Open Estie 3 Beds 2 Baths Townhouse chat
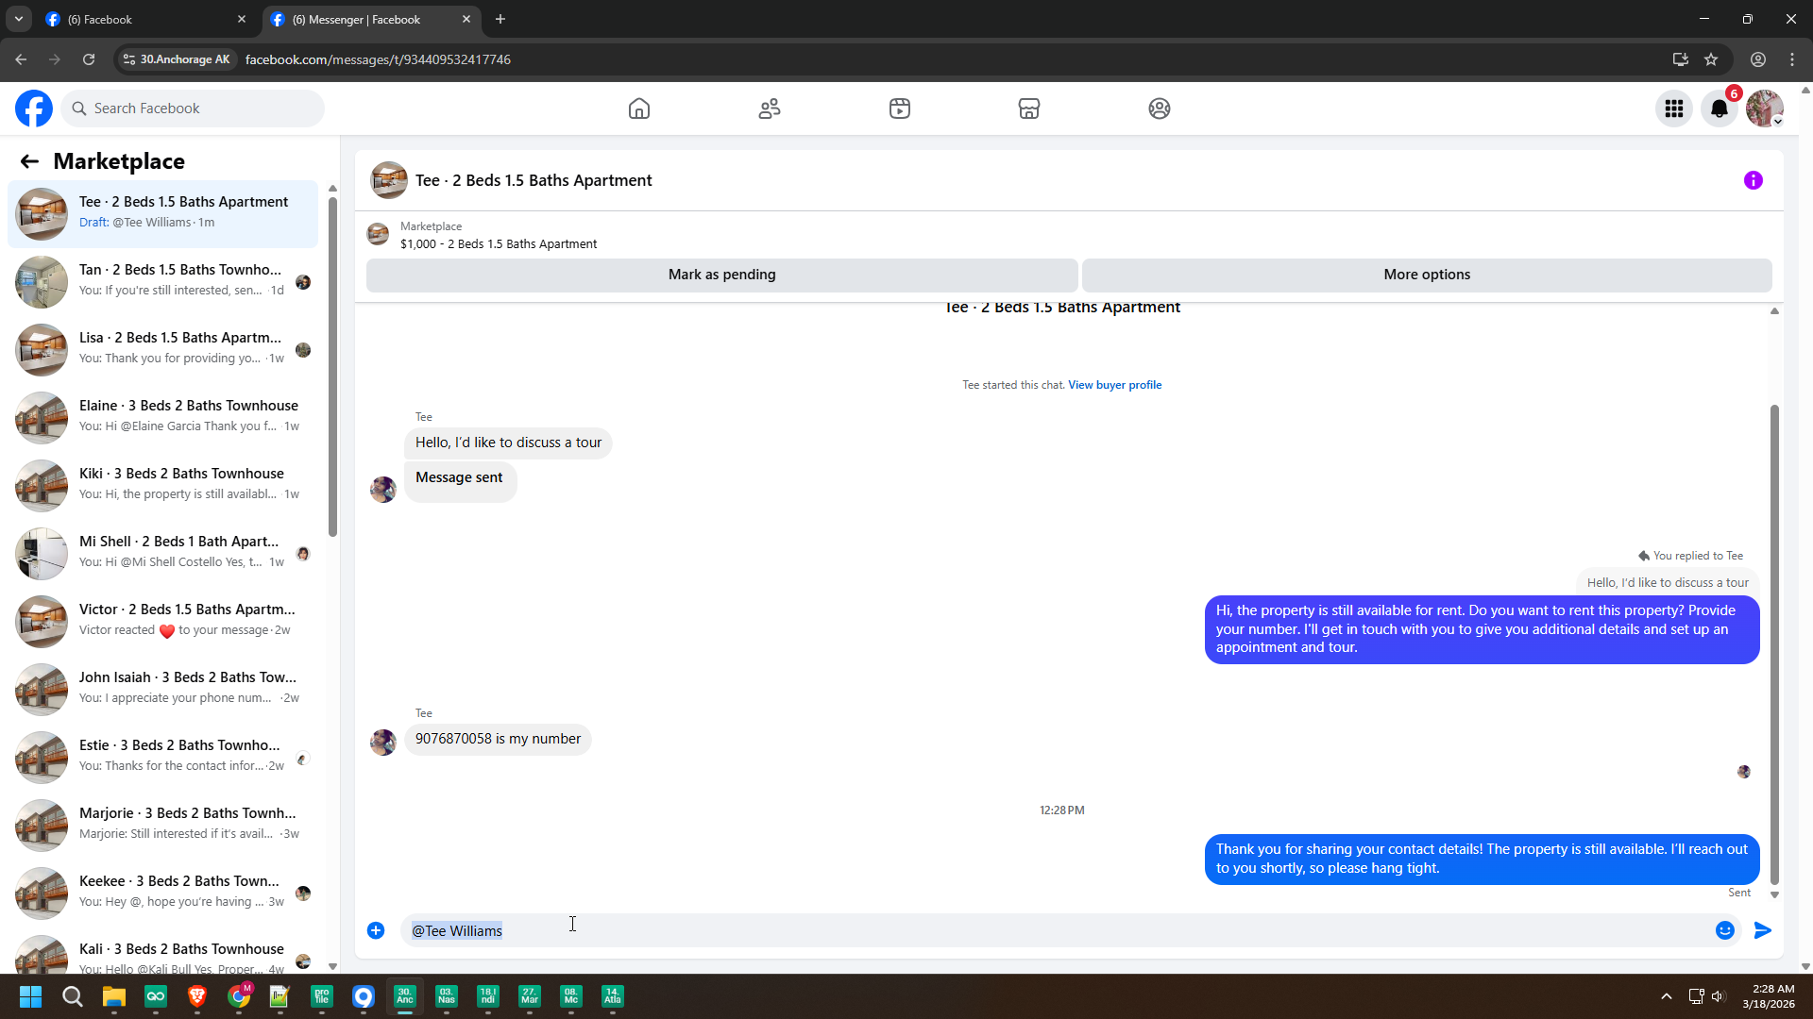 (x=163, y=757)
